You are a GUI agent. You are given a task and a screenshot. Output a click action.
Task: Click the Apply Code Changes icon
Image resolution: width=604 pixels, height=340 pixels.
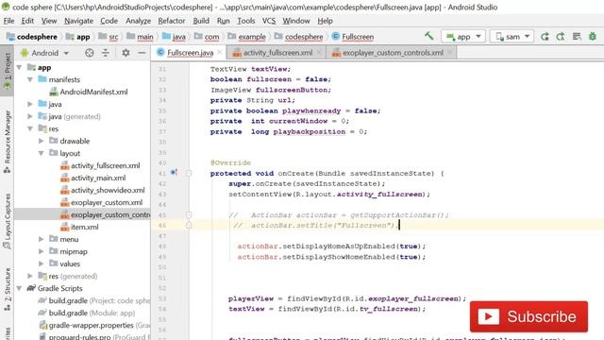(561, 37)
